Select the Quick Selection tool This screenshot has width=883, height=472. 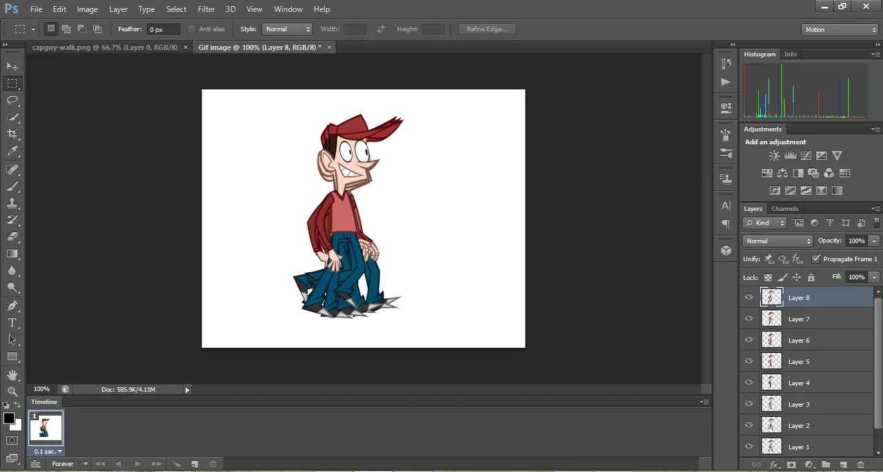click(x=12, y=117)
